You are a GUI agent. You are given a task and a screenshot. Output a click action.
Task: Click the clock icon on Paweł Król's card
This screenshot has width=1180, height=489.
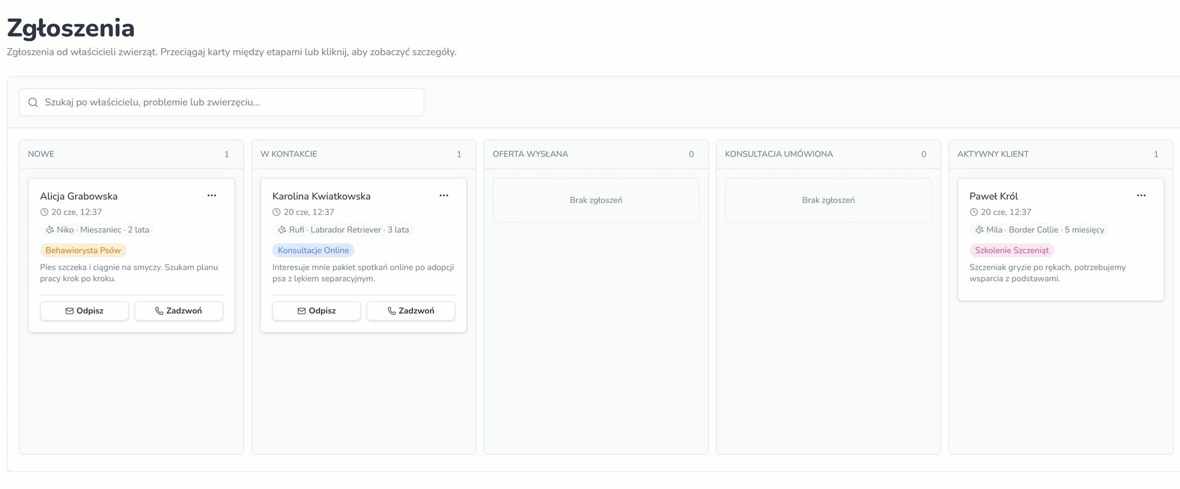973,212
